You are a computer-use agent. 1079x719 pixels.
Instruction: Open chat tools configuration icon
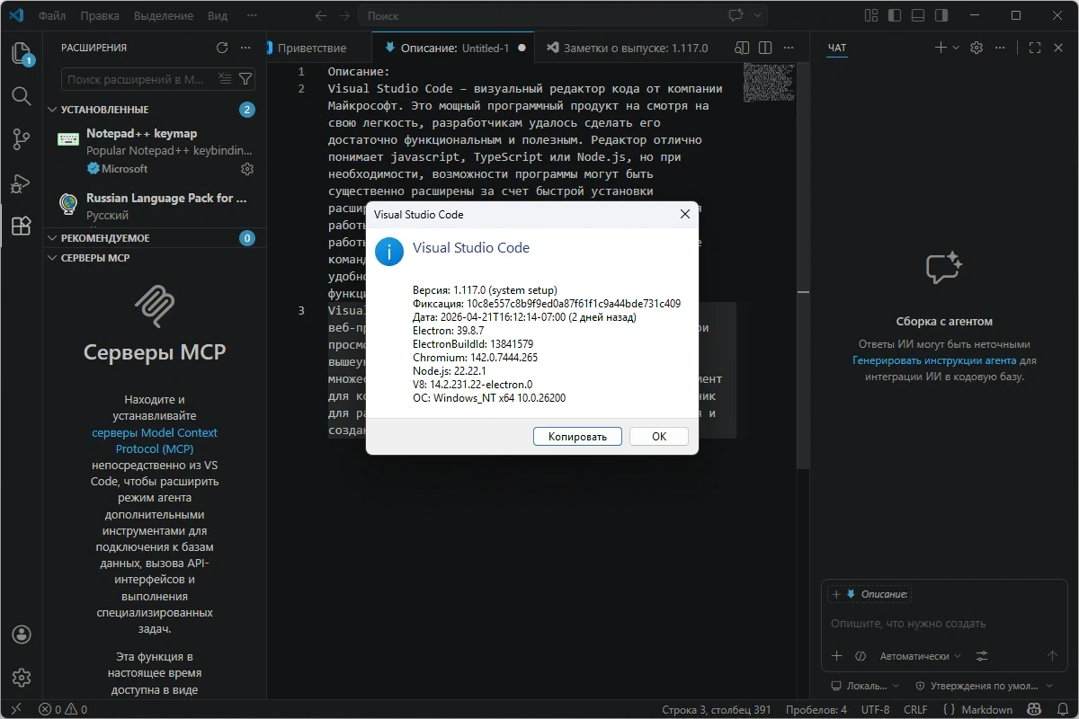[x=982, y=656]
